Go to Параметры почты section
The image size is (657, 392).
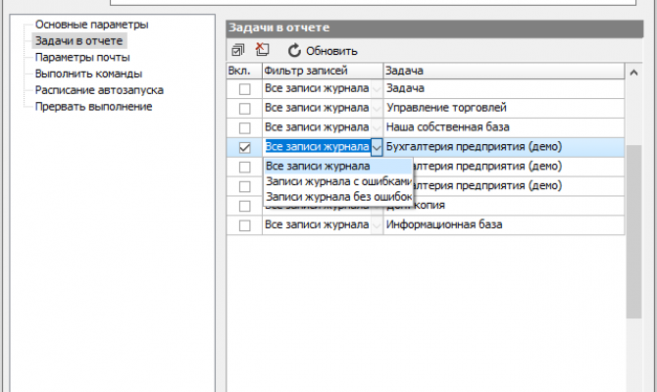(81, 58)
